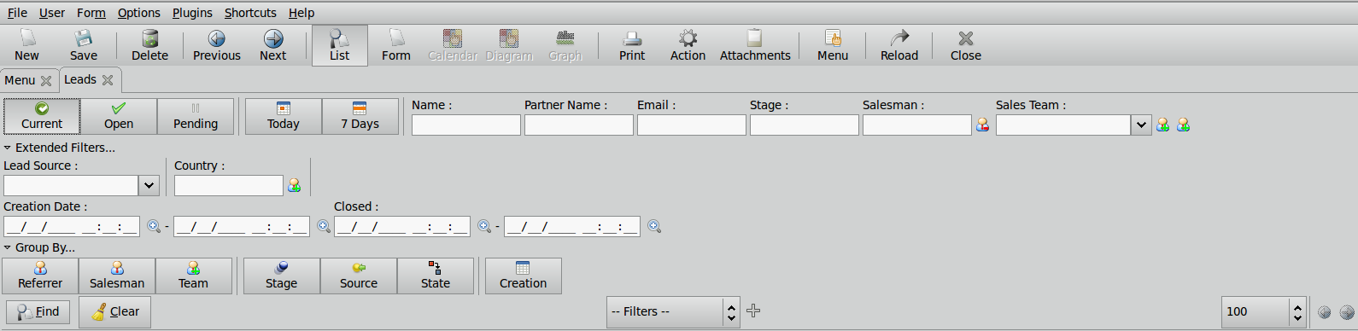Click first user icon next to Sales Team
1358x331 pixels.
coord(1162,125)
